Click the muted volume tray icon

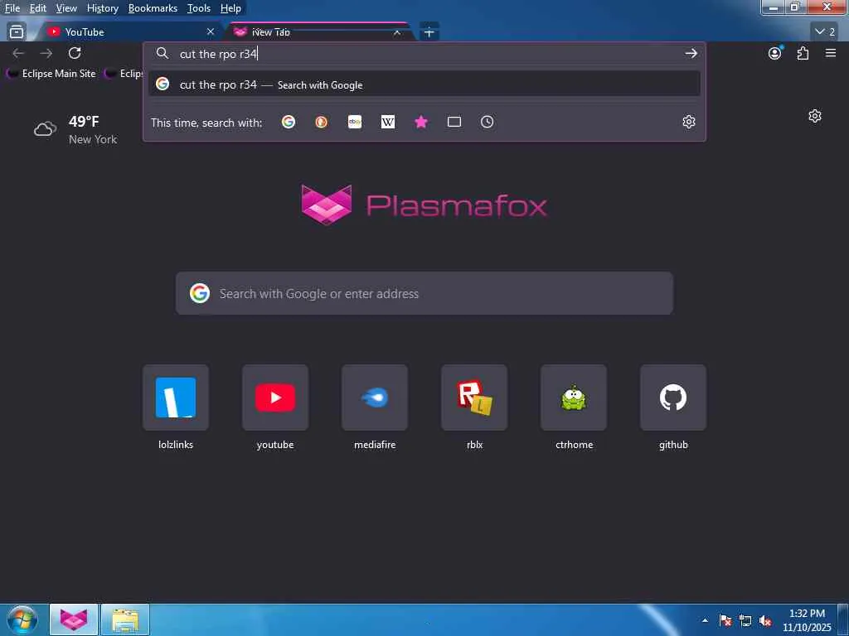tap(765, 620)
